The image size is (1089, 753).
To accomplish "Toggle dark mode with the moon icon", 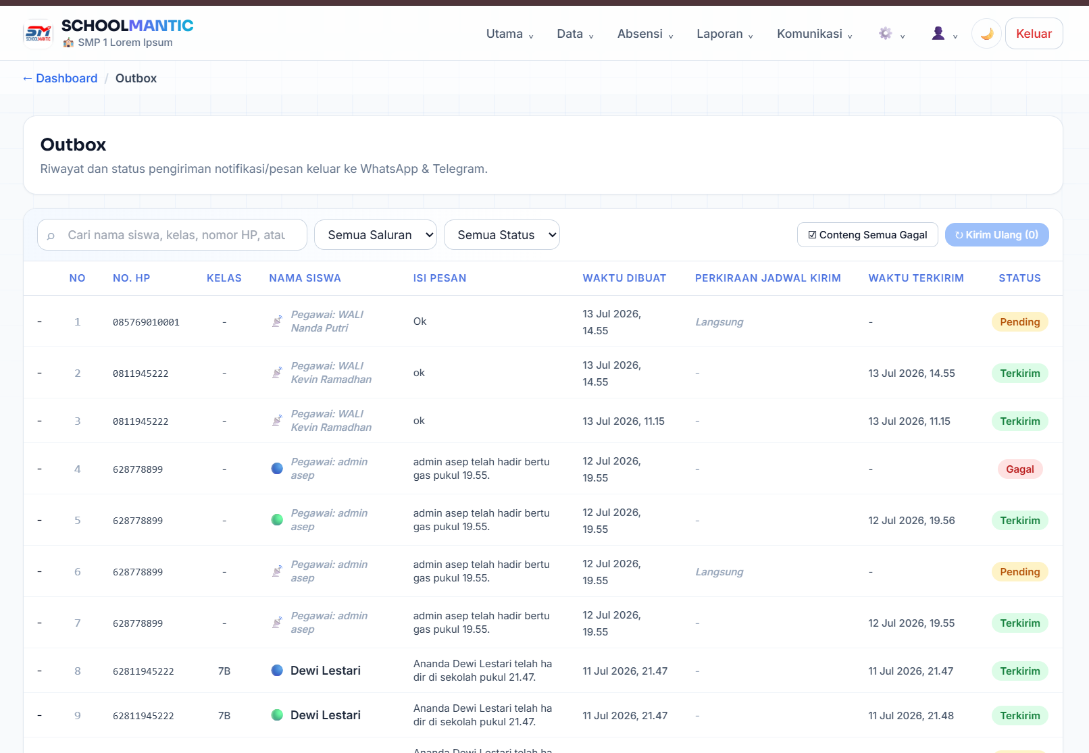I will pyautogui.click(x=986, y=34).
